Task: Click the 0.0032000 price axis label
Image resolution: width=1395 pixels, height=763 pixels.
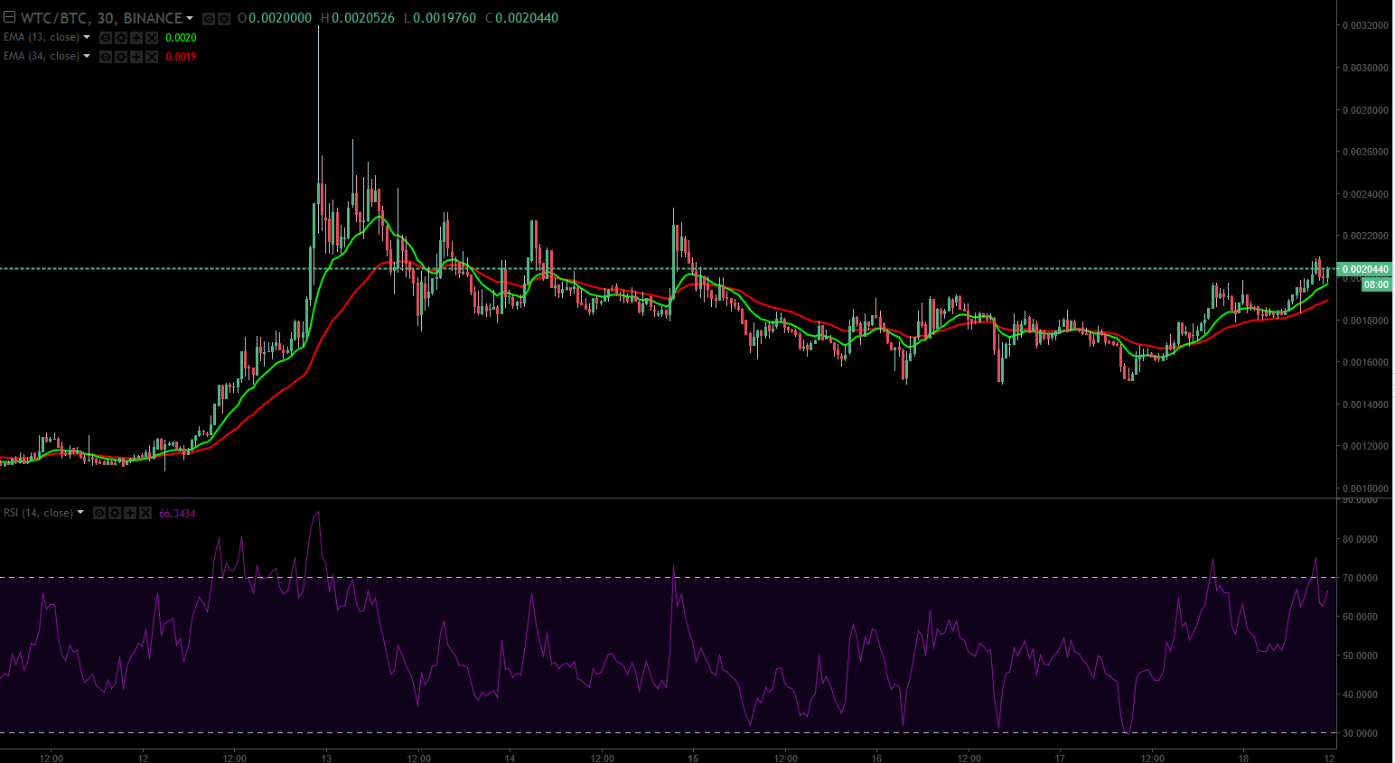Action: tap(1365, 25)
